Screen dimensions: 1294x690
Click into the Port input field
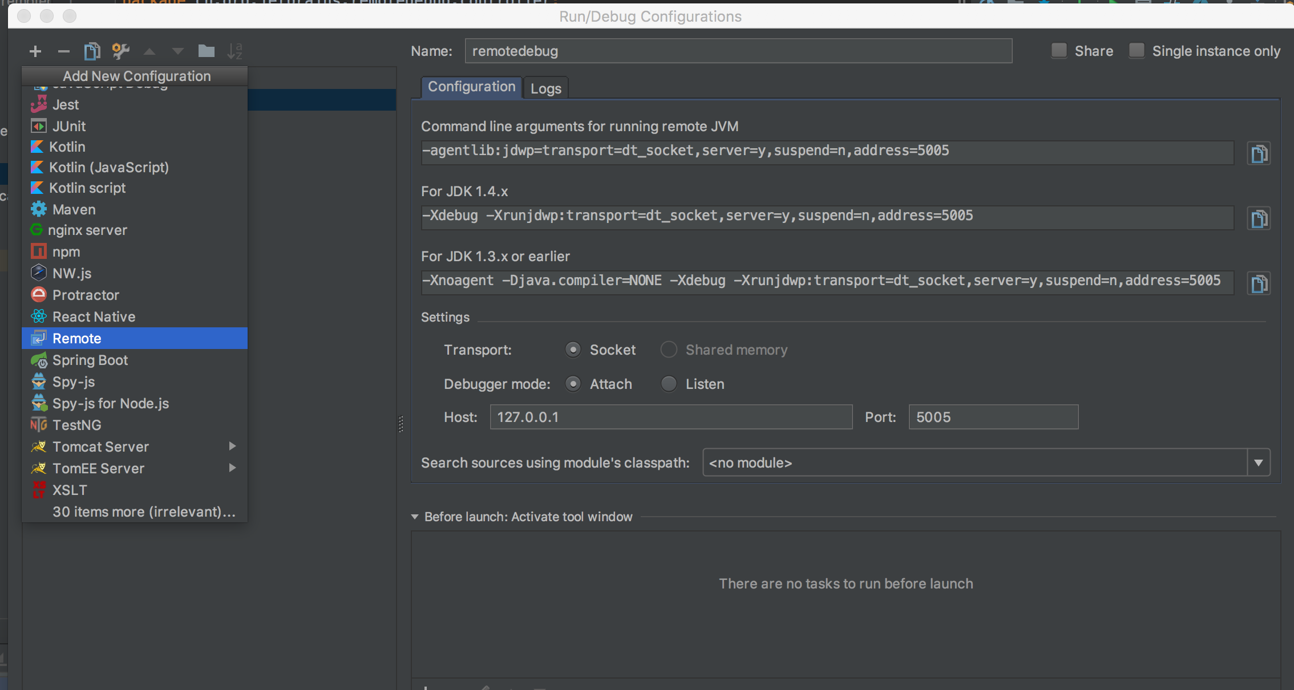pyautogui.click(x=993, y=417)
